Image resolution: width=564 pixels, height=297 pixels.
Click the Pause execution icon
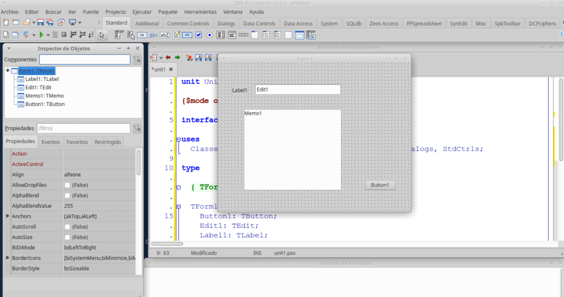click(x=55, y=35)
